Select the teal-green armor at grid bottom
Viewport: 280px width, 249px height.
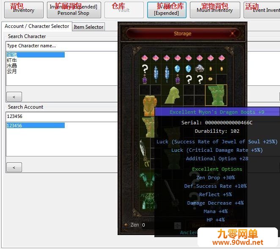(x=147, y=201)
